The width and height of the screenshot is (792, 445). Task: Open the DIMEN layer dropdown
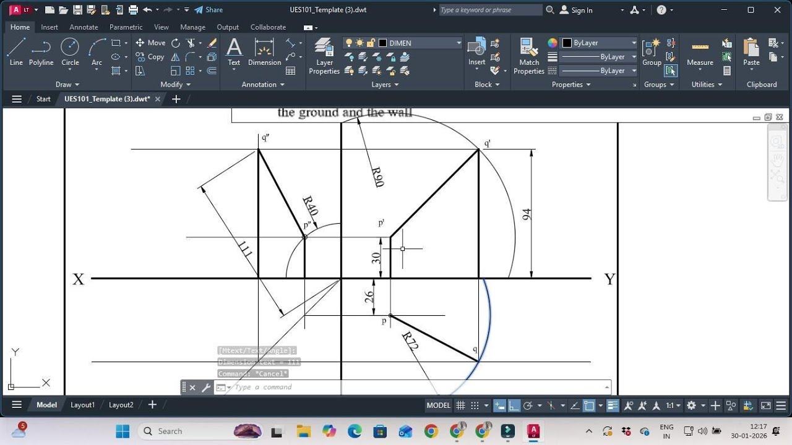458,43
